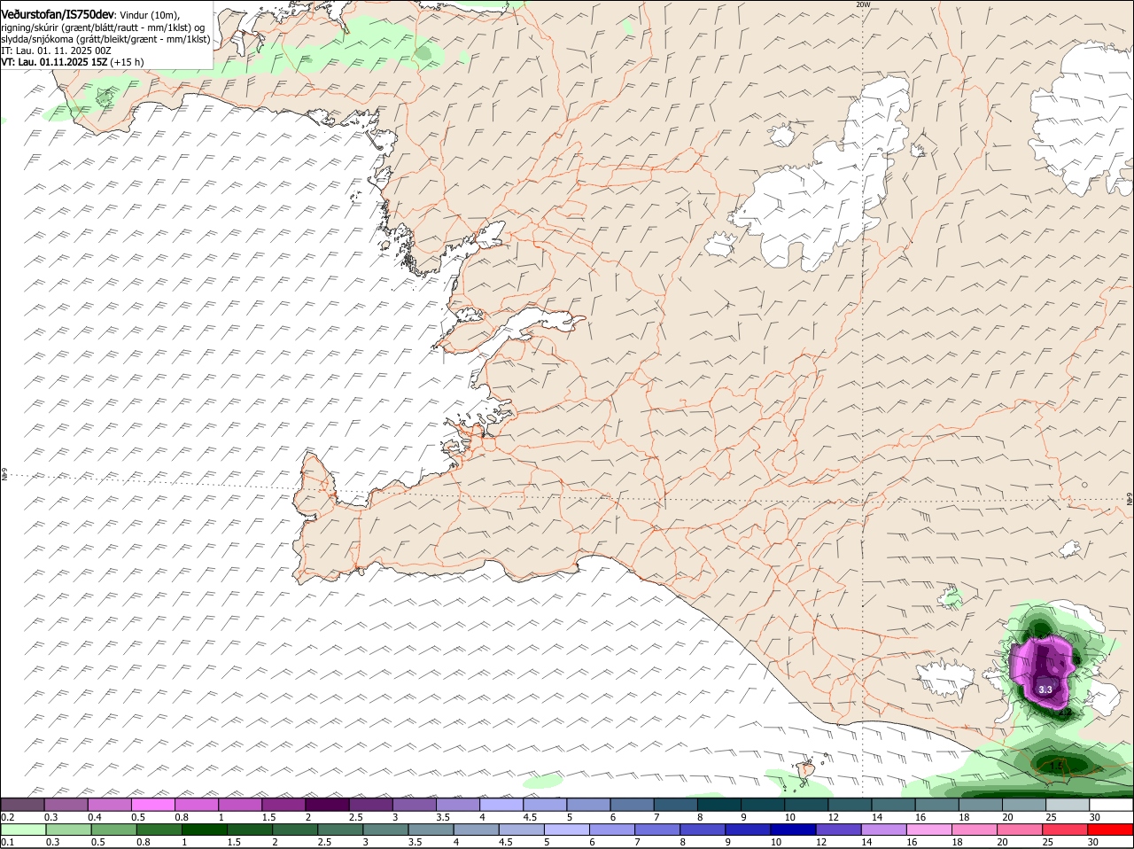Viewport: 1134px width, 849px height.
Task: Select the dark mauve 0.2 swatch in snow scale
Action: click(x=22, y=804)
